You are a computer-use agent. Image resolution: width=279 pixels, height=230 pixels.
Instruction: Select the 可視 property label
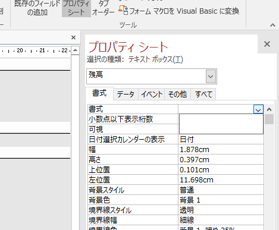point(133,130)
